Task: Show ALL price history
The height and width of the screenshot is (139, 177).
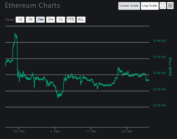Action: pyautogui.click(x=81, y=20)
